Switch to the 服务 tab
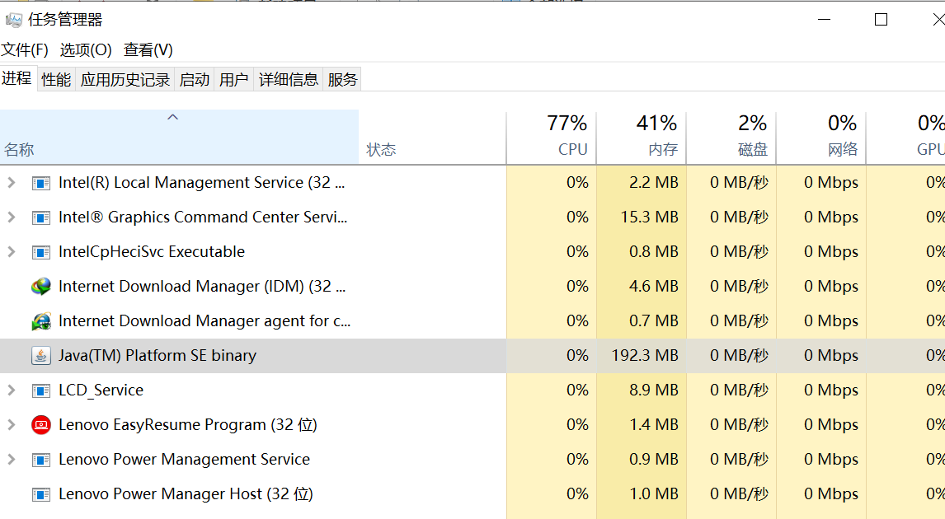Viewport: 945px width, 519px height. pos(342,79)
